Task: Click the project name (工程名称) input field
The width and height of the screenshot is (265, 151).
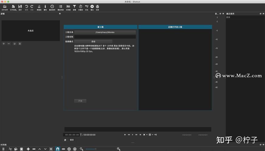Action: pyautogui.click(x=105, y=37)
